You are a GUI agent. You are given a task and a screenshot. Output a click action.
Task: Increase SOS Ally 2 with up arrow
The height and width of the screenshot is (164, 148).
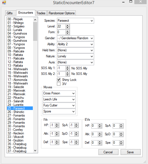[x=68, y=73]
